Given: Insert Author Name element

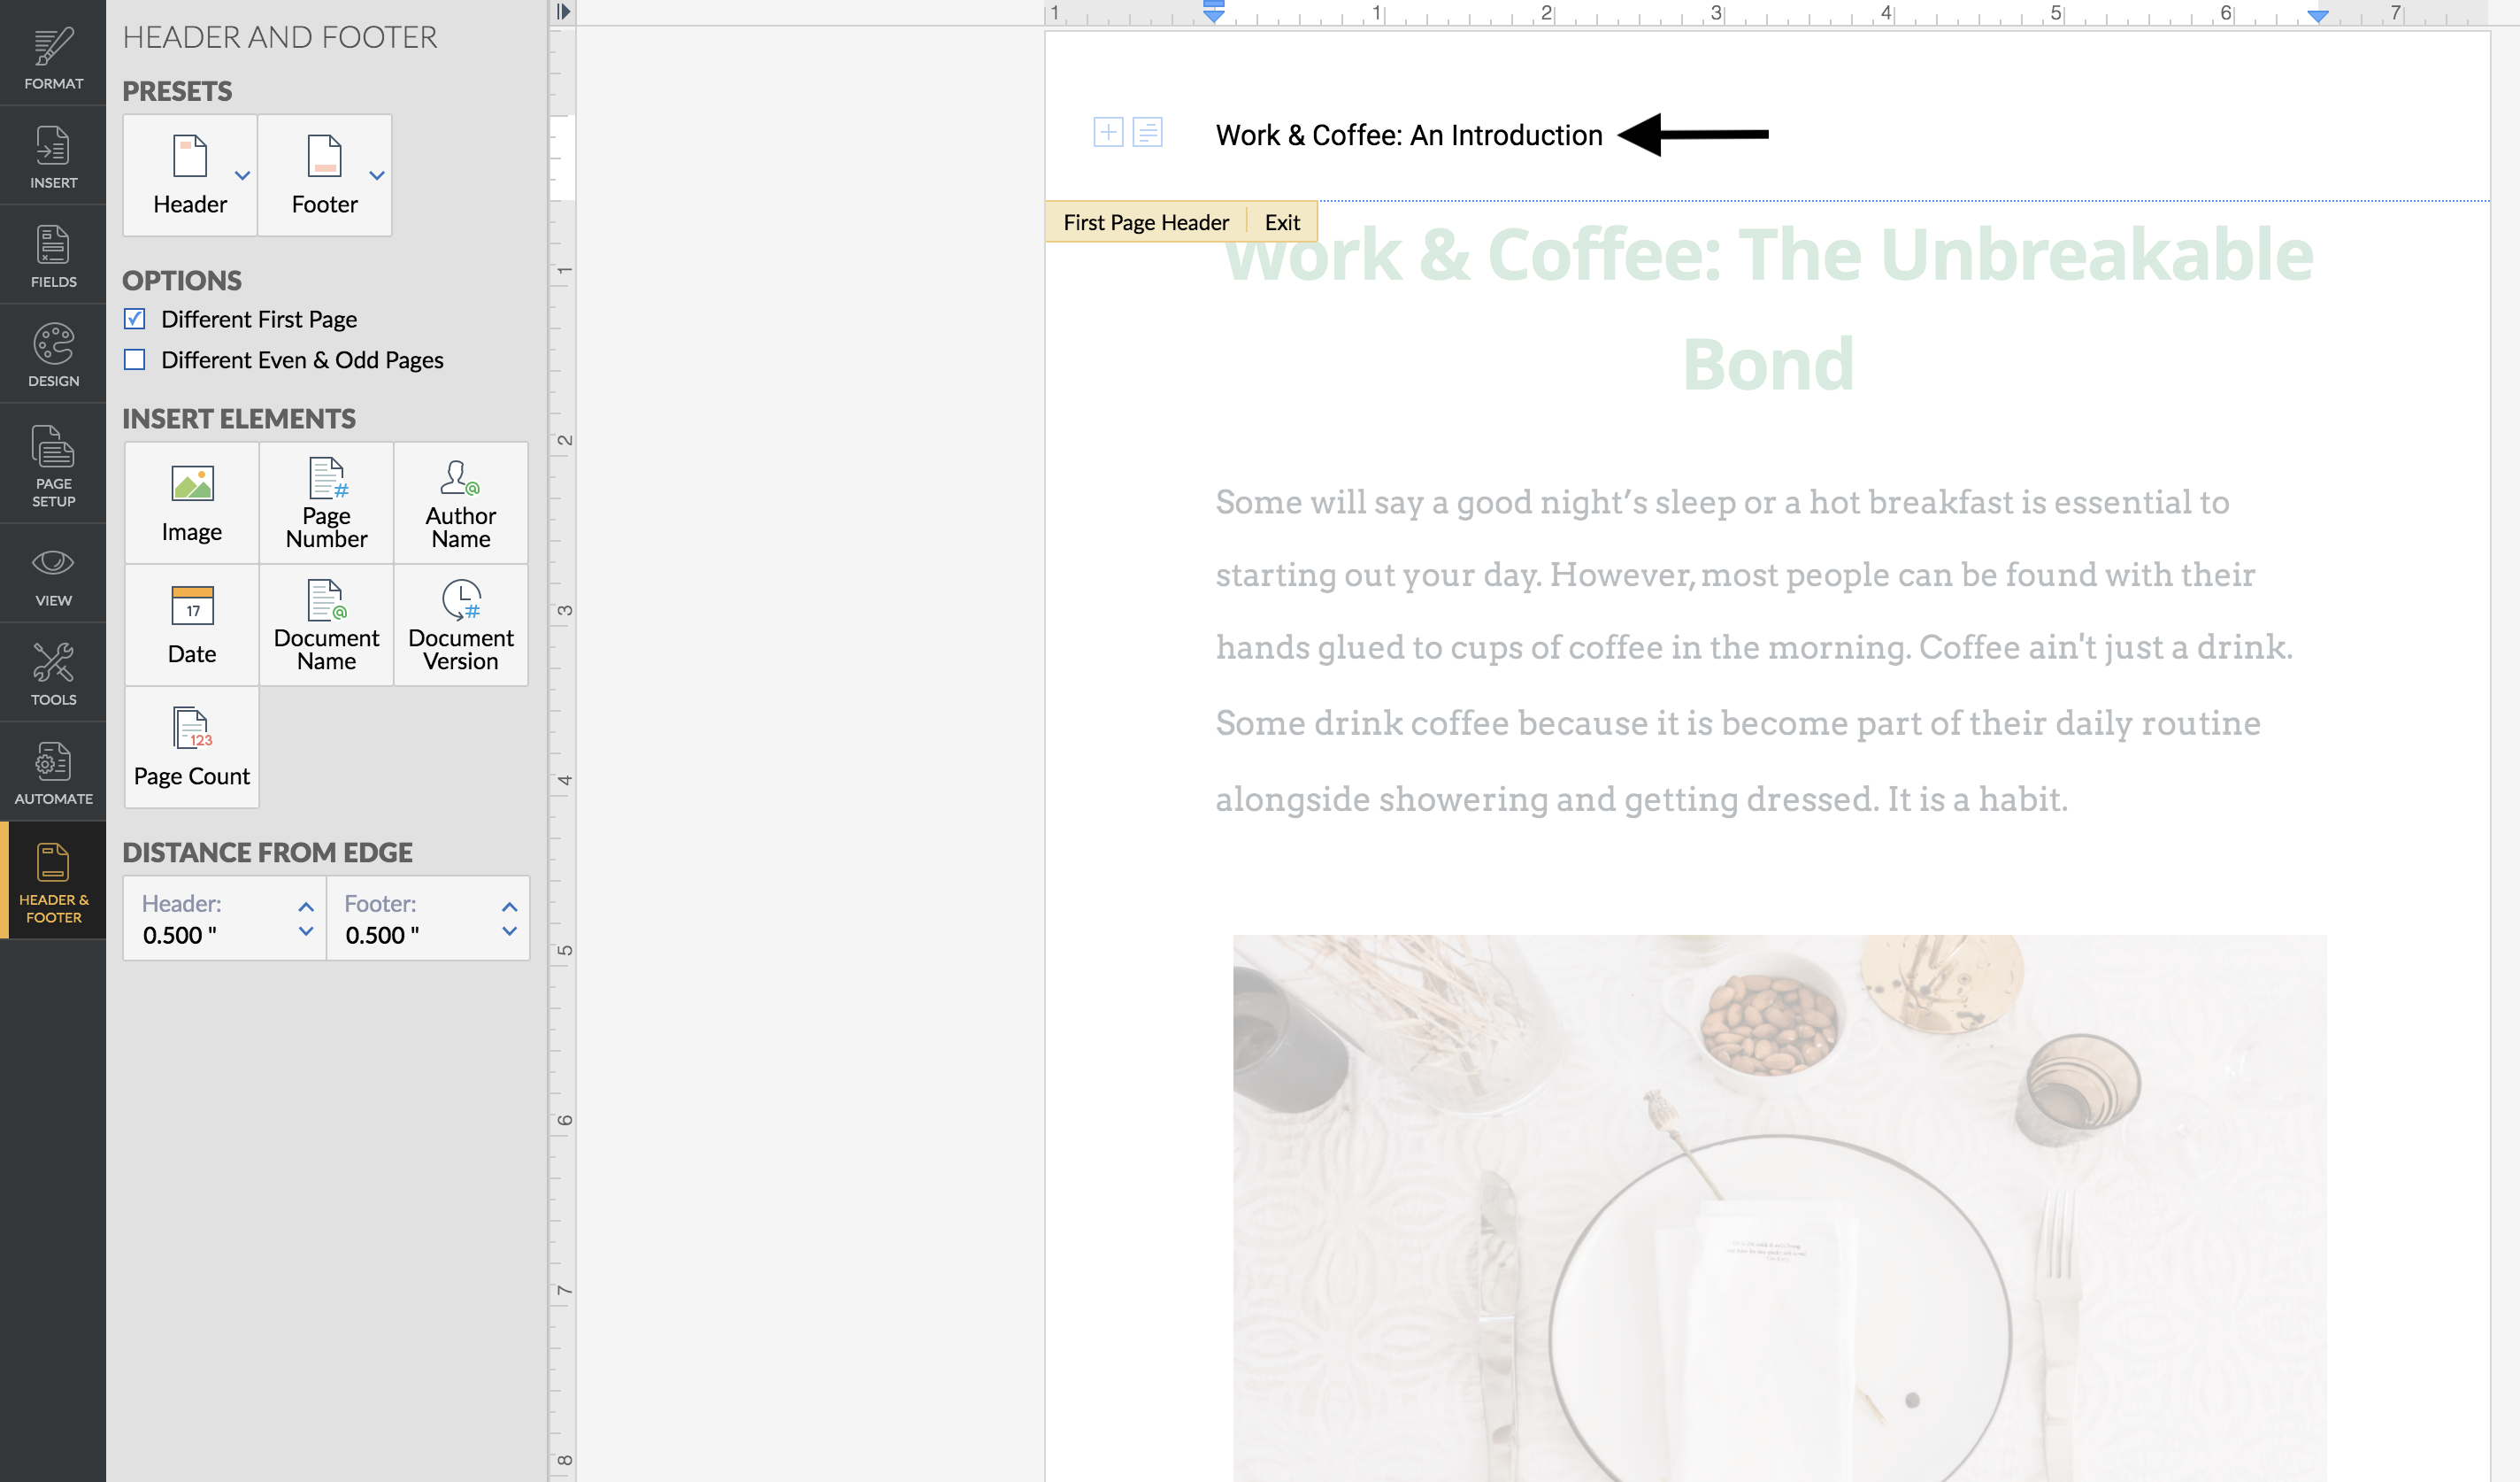Looking at the screenshot, I should (460, 504).
